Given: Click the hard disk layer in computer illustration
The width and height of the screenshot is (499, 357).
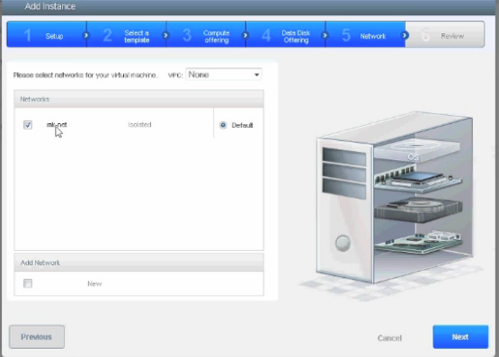Looking at the screenshot, I should point(417,210).
